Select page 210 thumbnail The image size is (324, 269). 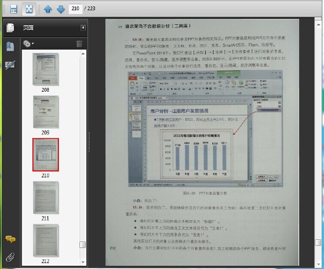tap(46, 155)
